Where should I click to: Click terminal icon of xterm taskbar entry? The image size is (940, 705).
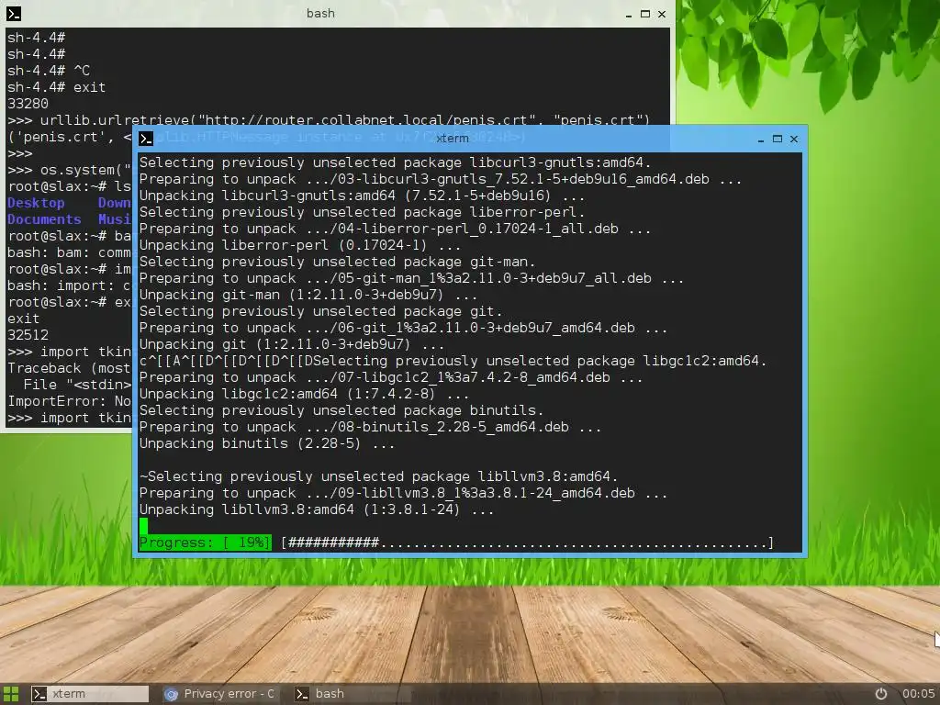39,694
